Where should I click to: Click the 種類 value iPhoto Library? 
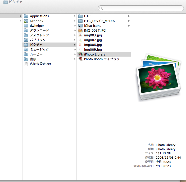(166, 149)
